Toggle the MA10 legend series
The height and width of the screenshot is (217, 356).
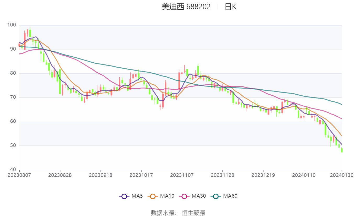[x=161, y=196]
